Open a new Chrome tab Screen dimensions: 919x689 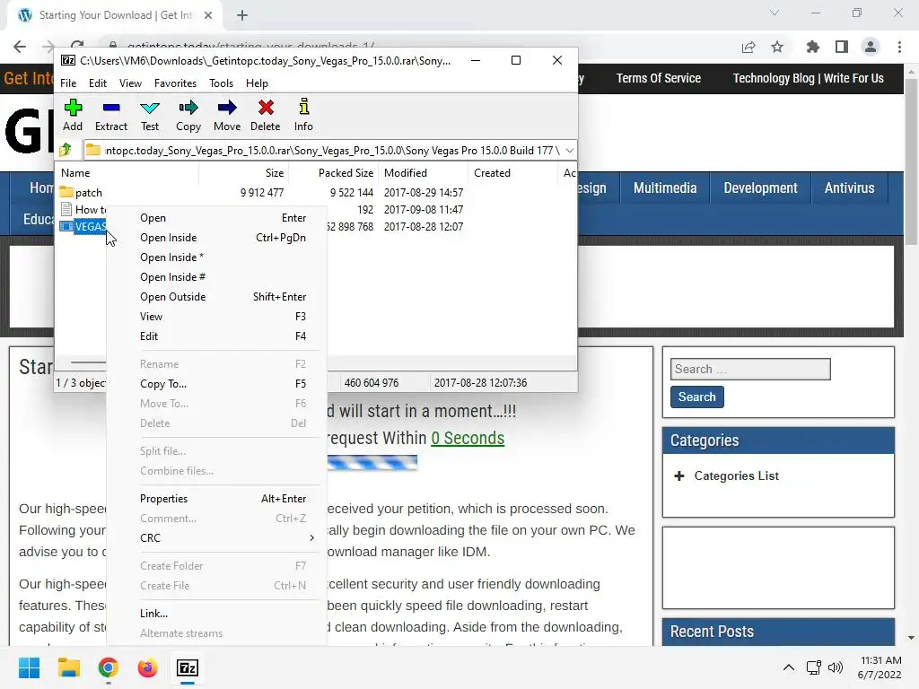coord(242,15)
